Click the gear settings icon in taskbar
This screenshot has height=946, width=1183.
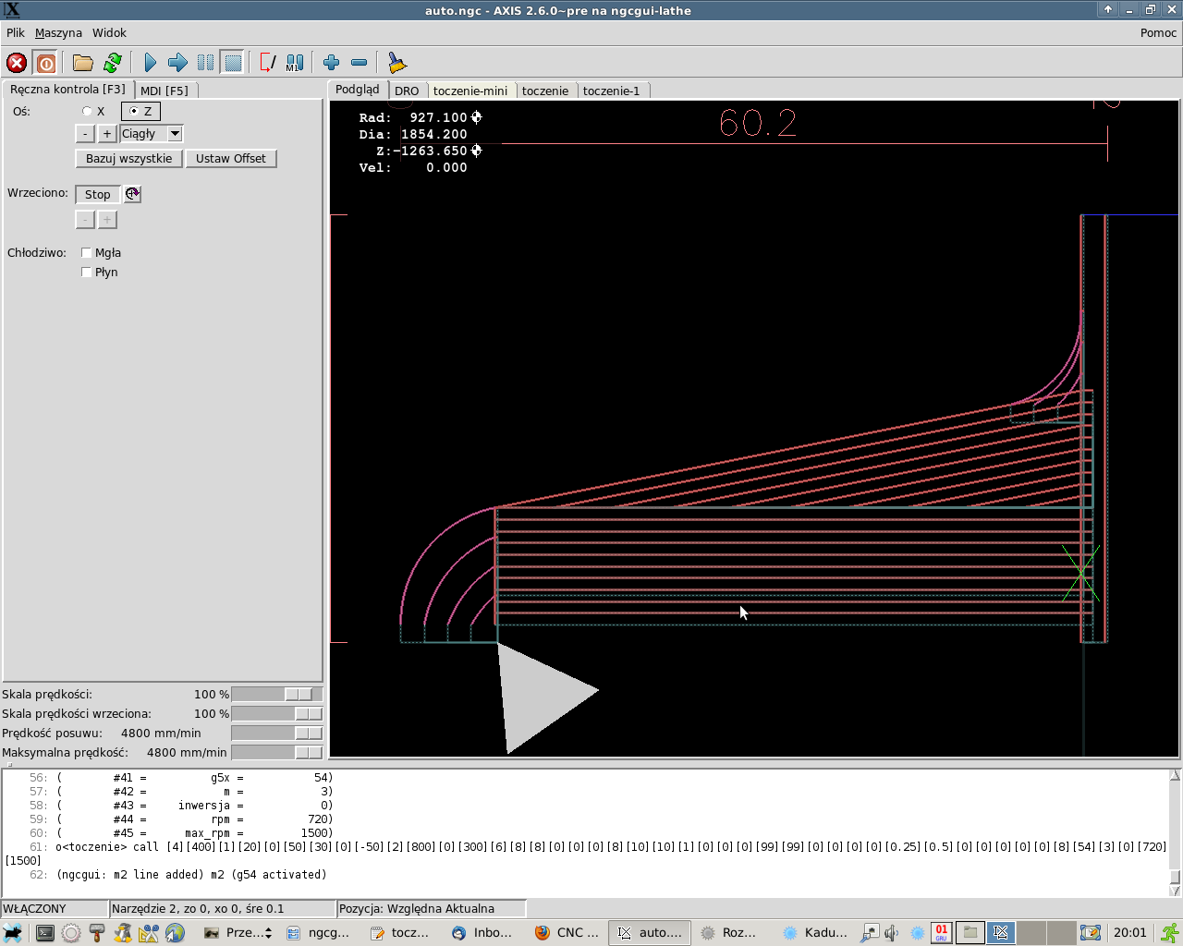(x=71, y=933)
